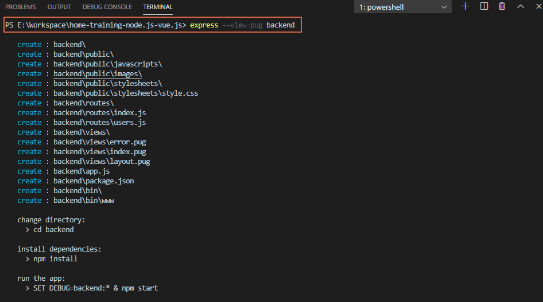Click the prompt path 'E:\Workspace\home-training-node.js-vue.js>'
The image size is (543, 302).
tap(102, 25)
